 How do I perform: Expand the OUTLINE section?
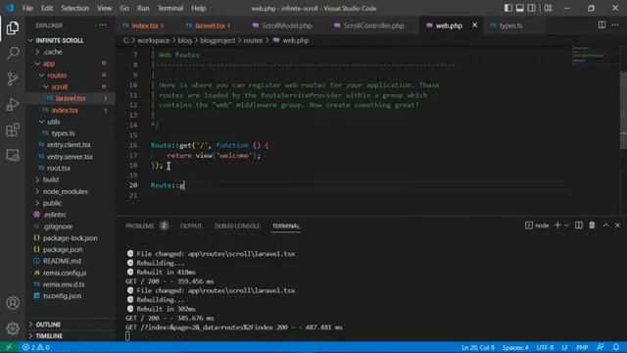48,325
